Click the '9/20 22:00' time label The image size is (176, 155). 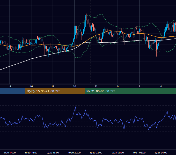pos(96,152)
